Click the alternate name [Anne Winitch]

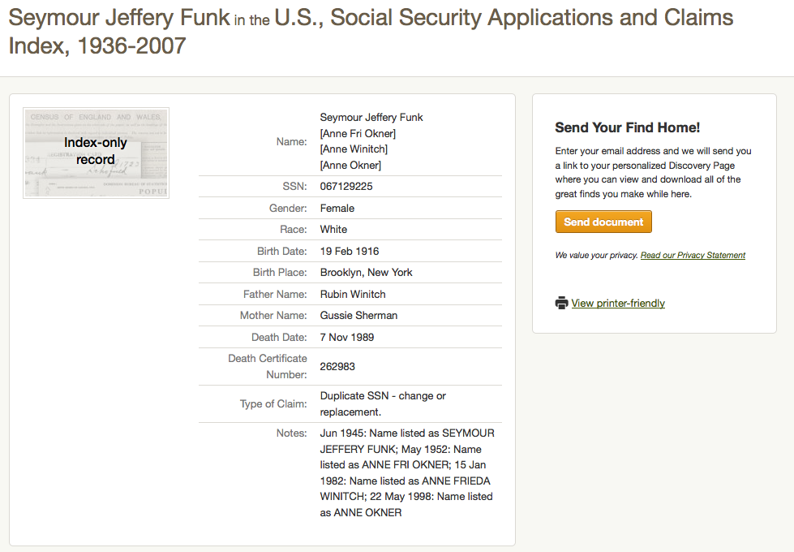click(x=354, y=149)
